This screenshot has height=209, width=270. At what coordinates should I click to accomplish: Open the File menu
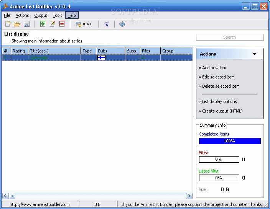click(x=7, y=15)
